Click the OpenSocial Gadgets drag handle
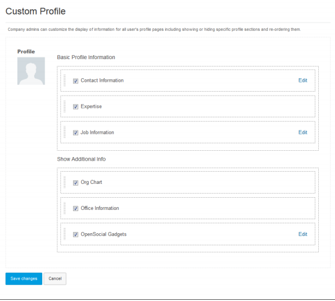The width and height of the screenshot is (335, 301). coord(64,234)
